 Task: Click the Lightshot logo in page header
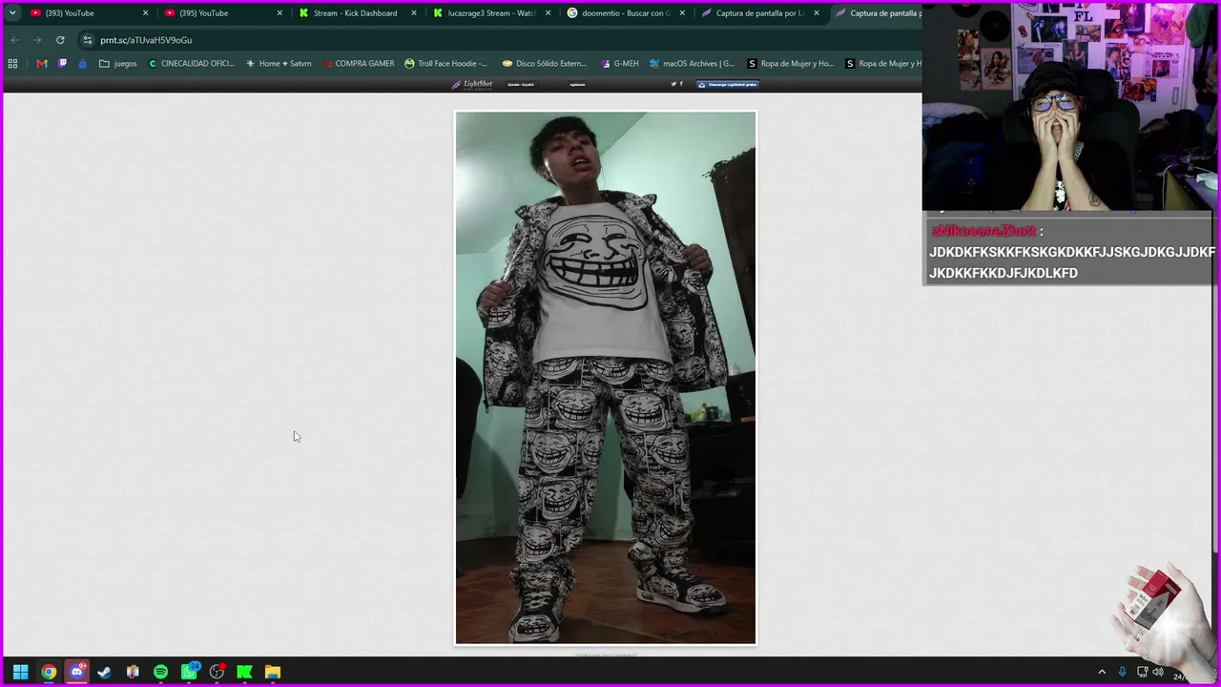pos(472,84)
